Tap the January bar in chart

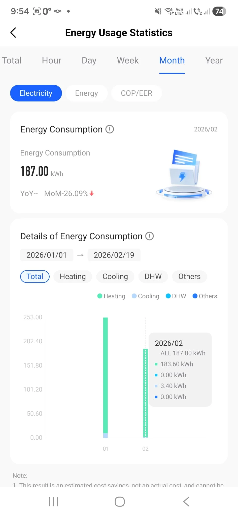click(x=106, y=376)
